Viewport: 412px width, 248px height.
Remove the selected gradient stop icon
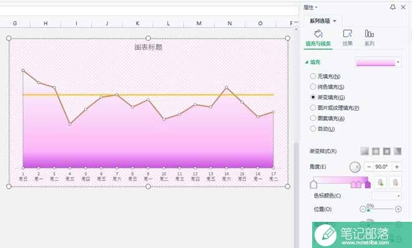pyautogui.click(x=396, y=183)
